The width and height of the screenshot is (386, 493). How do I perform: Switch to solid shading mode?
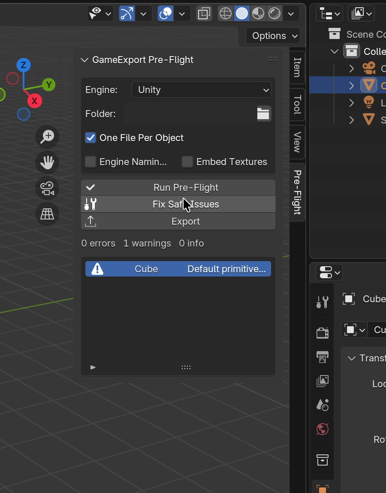click(241, 14)
